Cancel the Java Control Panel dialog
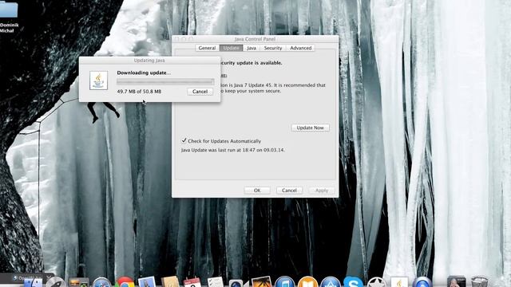Screen dimensions: 511x287 click(x=289, y=191)
